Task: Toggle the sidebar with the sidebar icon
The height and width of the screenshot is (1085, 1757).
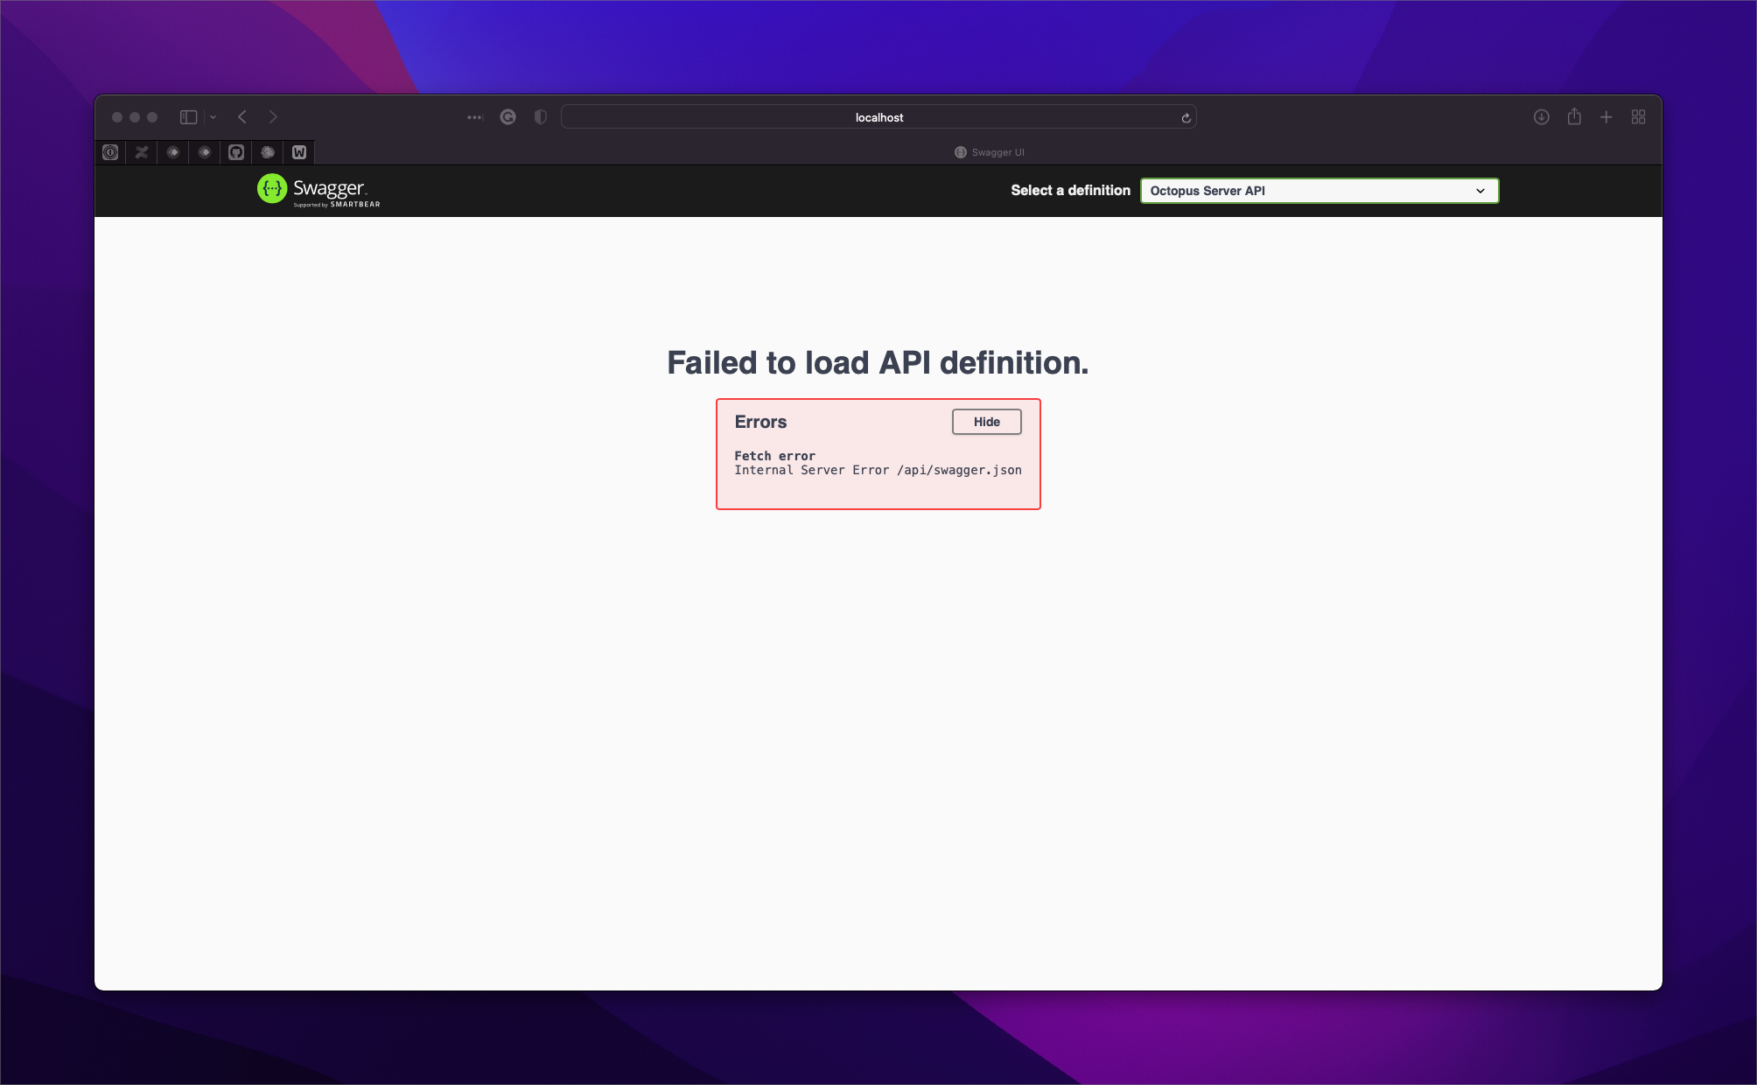Action: point(186,116)
